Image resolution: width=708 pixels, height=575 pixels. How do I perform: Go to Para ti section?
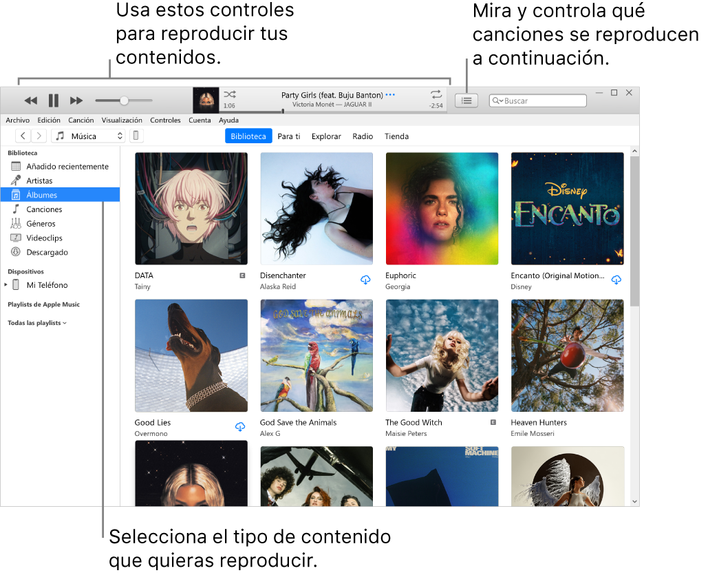(x=288, y=136)
